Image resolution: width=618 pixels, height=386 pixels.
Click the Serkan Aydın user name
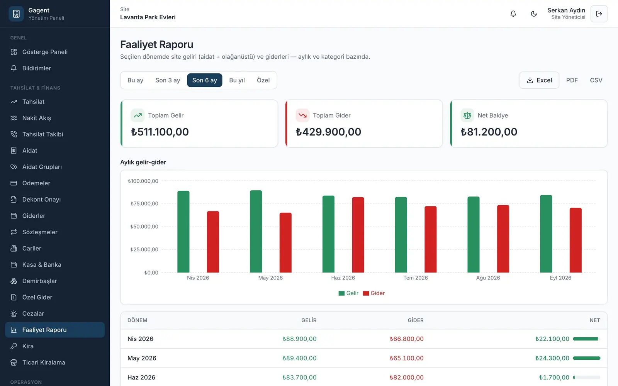point(566,10)
